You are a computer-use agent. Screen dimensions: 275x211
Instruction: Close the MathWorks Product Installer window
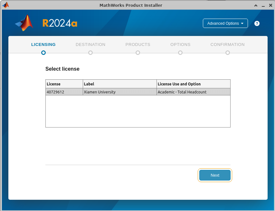tap(270, 5)
